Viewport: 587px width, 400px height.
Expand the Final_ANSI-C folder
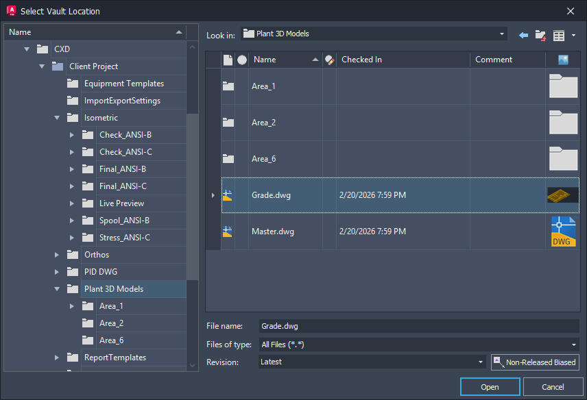[x=71, y=186]
